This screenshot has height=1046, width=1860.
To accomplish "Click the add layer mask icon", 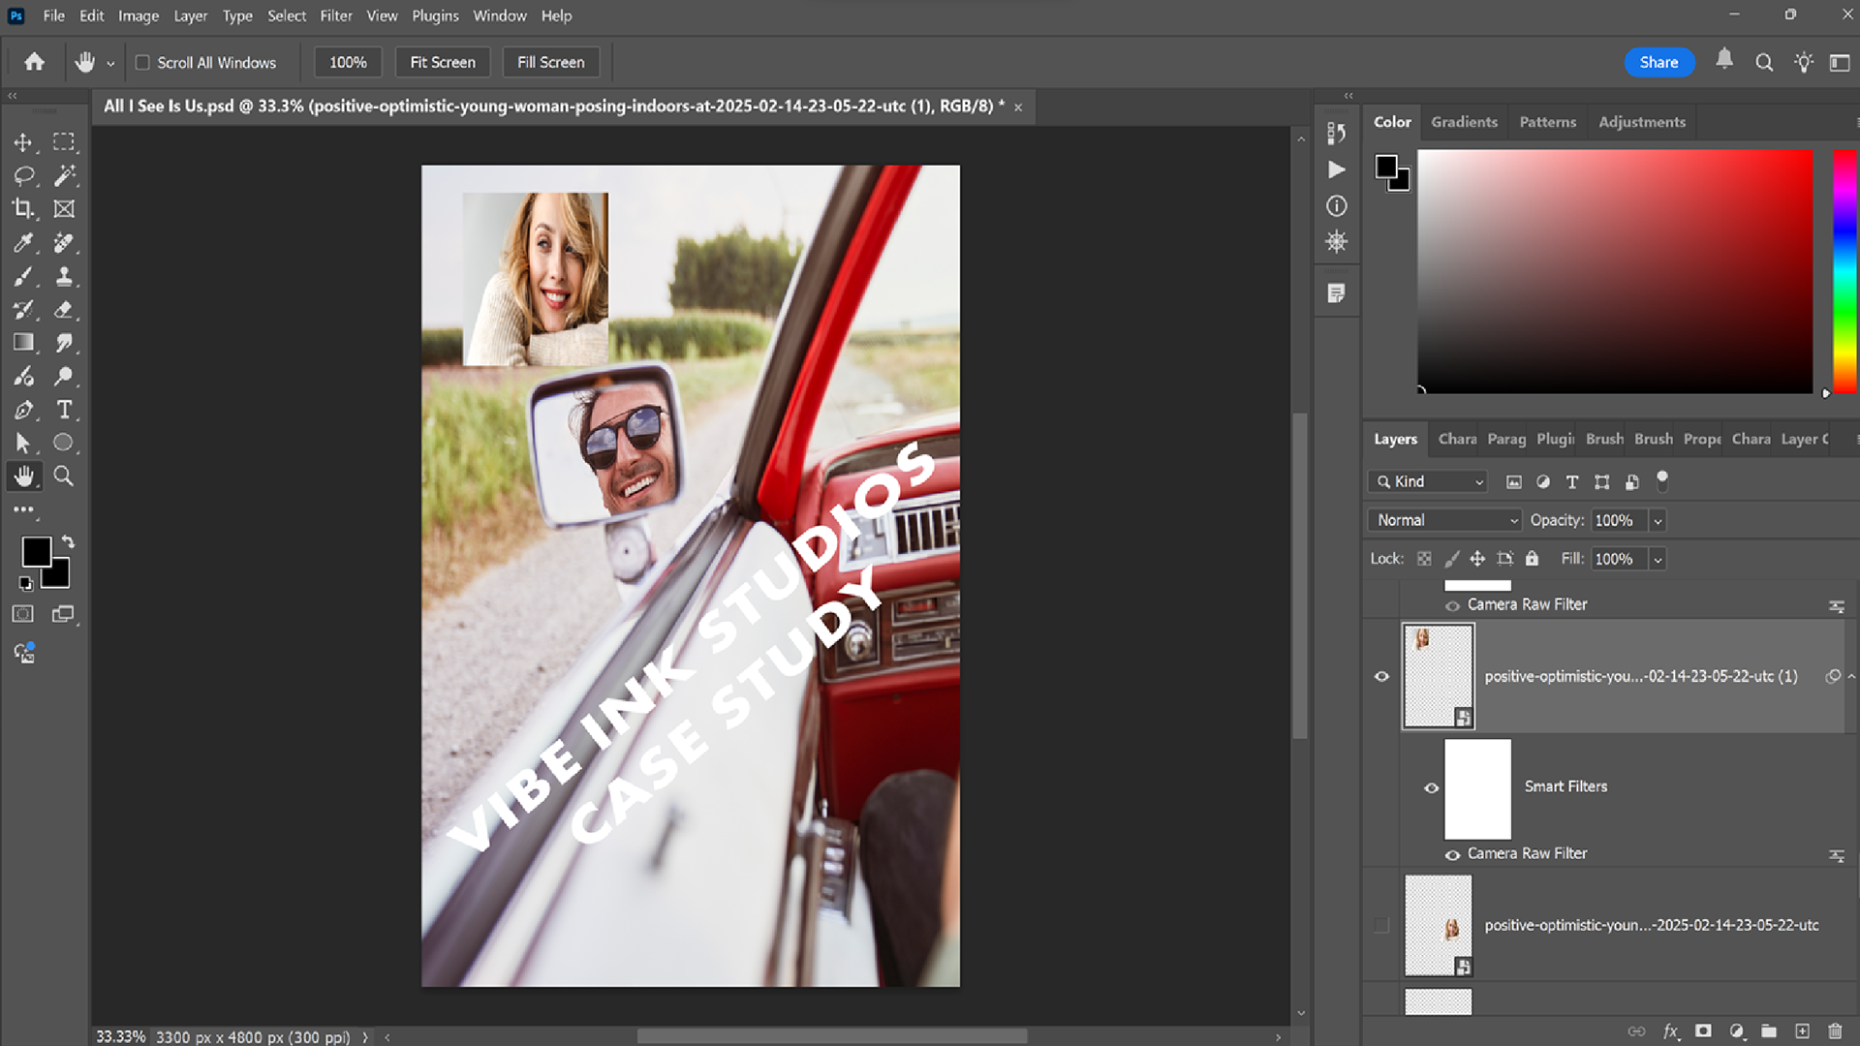I will [1703, 1031].
